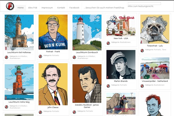Screen dimensions: 174x116
Task: Click the title Leuchtturm Kiel Holtenau
Action: pos(19,52)
